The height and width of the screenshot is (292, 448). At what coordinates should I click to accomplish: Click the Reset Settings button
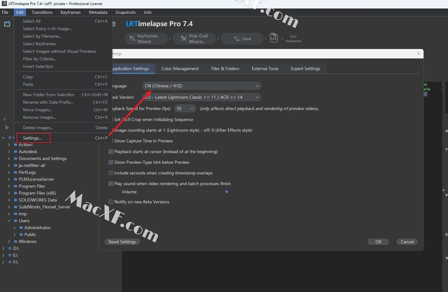tap(122, 242)
